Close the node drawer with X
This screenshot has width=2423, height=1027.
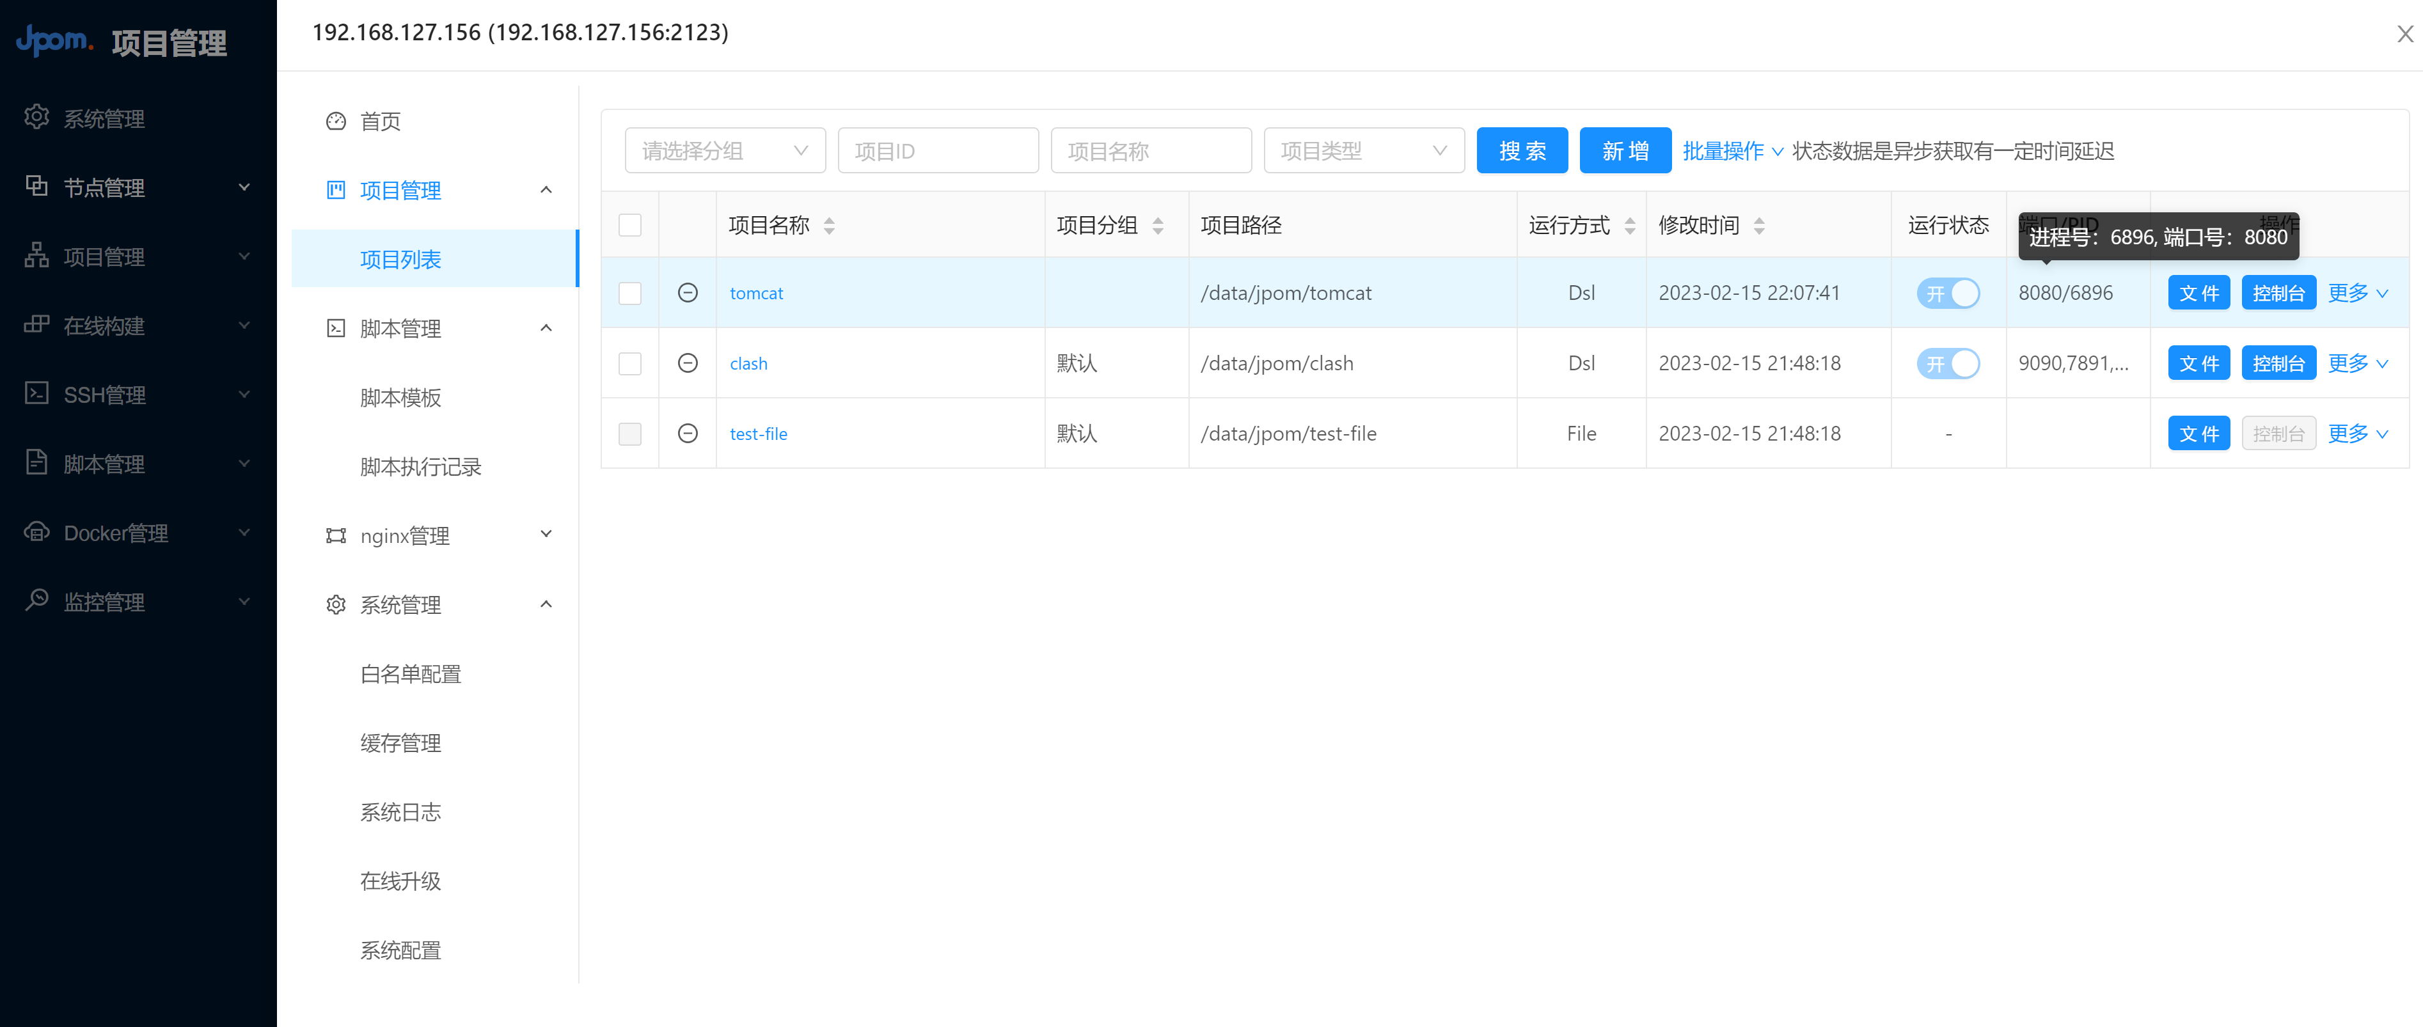(x=2405, y=34)
